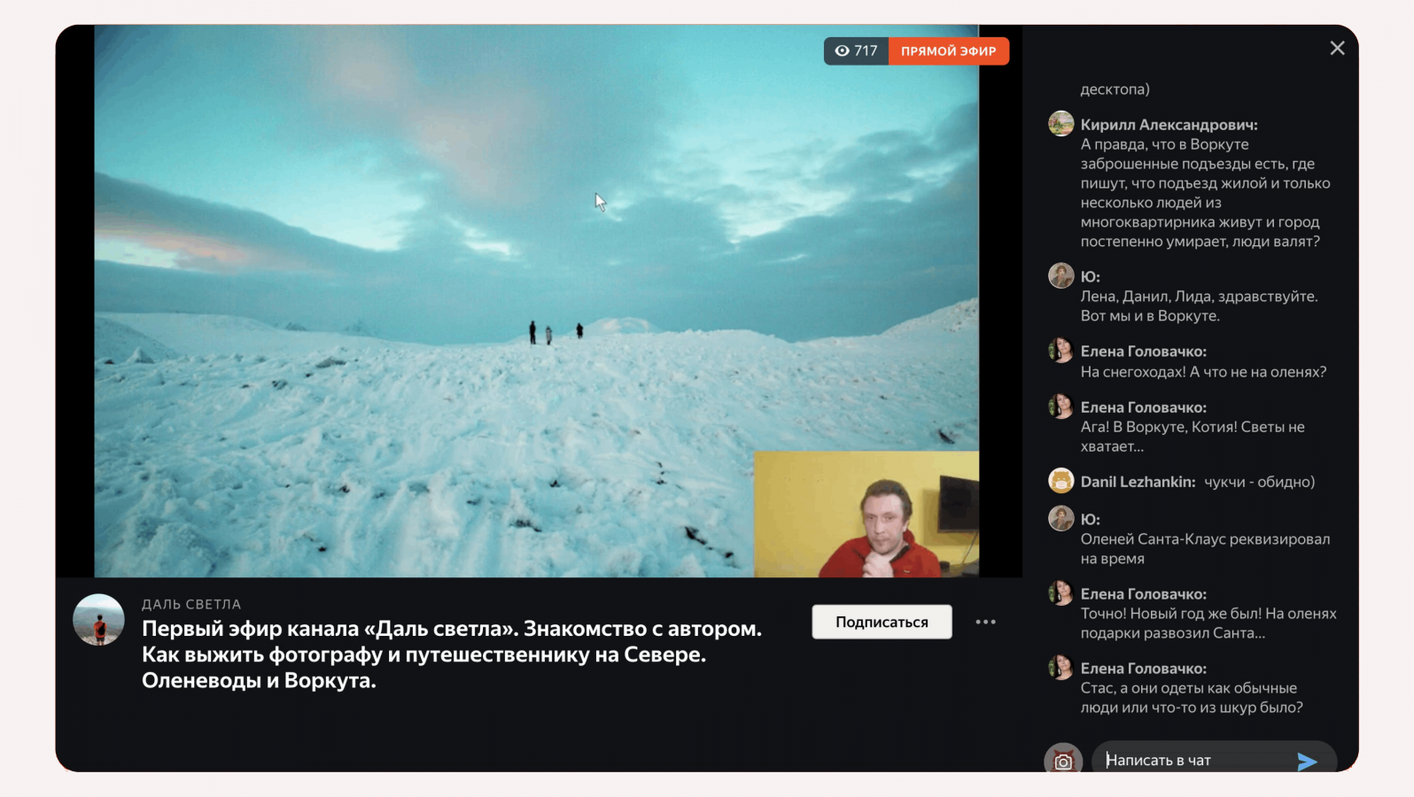Click the Подписаться subscribe button

882,622
